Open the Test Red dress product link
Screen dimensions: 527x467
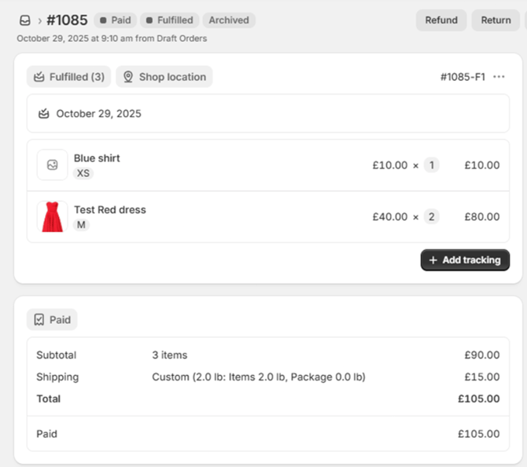tap(109, 210)
